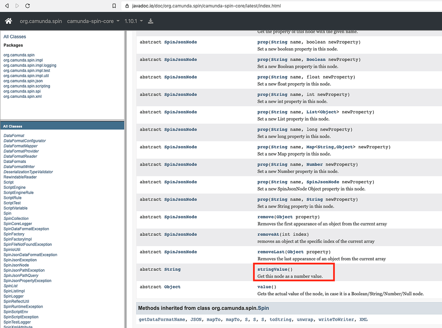
Task: Open org.camunda.spin.spi package
Action: click(22, 91)
